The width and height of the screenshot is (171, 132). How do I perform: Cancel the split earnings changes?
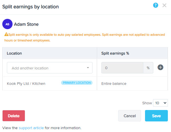point(130,116)
